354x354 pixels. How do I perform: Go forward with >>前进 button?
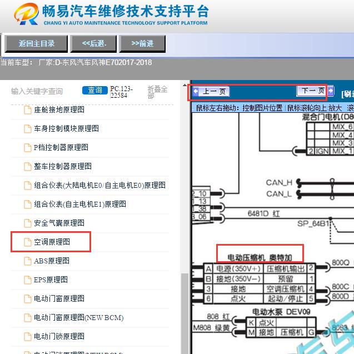click(142, 43)
